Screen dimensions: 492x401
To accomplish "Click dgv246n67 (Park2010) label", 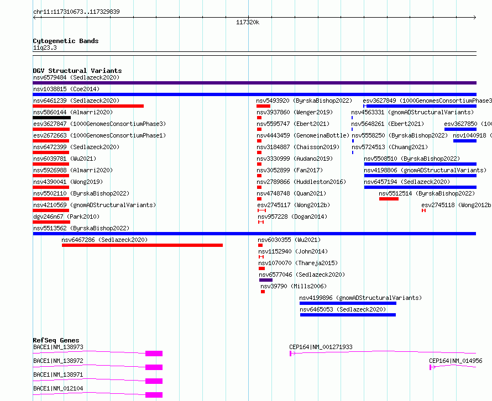I will [66, 217].
